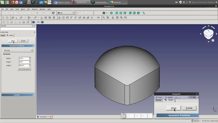Rotate view with navigation cube up arrow
This screenshot has height=123, width=218.
pos(208,26)
